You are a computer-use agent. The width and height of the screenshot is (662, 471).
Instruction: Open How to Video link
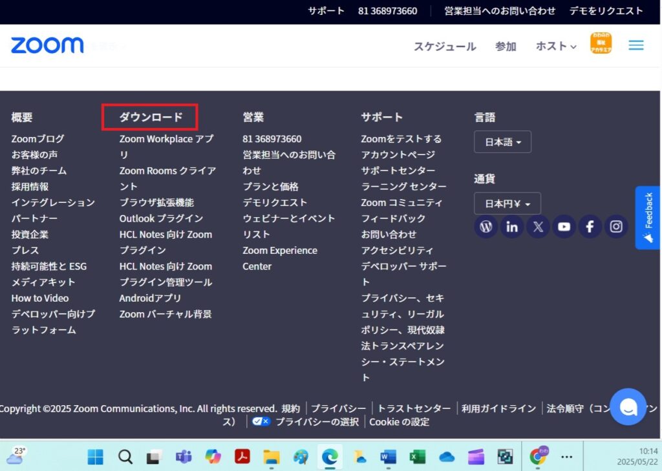40,298
